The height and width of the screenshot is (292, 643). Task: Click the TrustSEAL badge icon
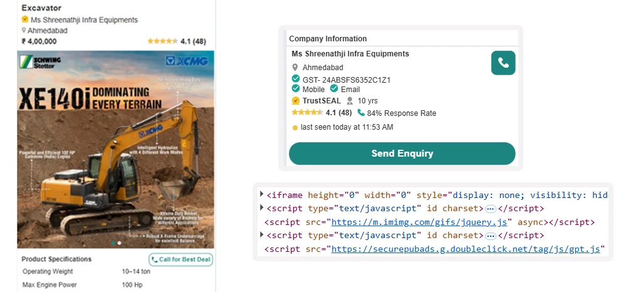296,101
